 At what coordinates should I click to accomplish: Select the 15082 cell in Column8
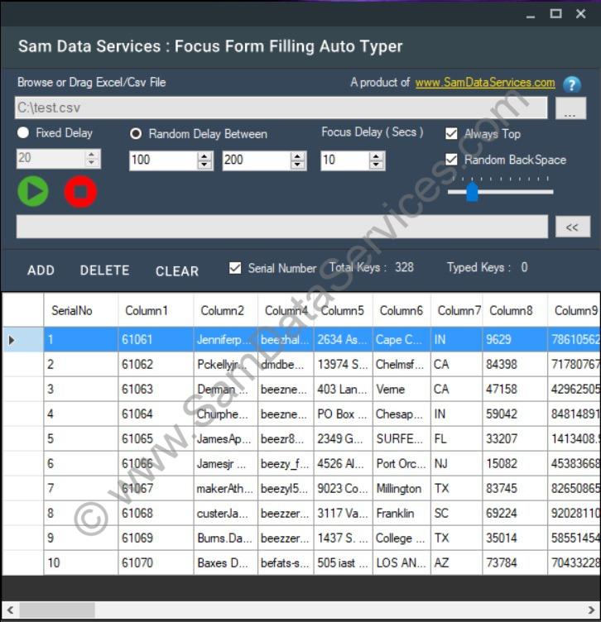click(x=515, y=463)
